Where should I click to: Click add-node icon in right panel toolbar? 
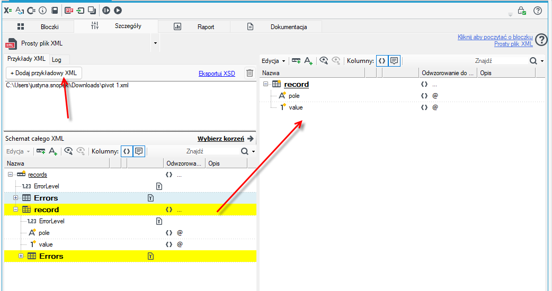coord(296,61)
